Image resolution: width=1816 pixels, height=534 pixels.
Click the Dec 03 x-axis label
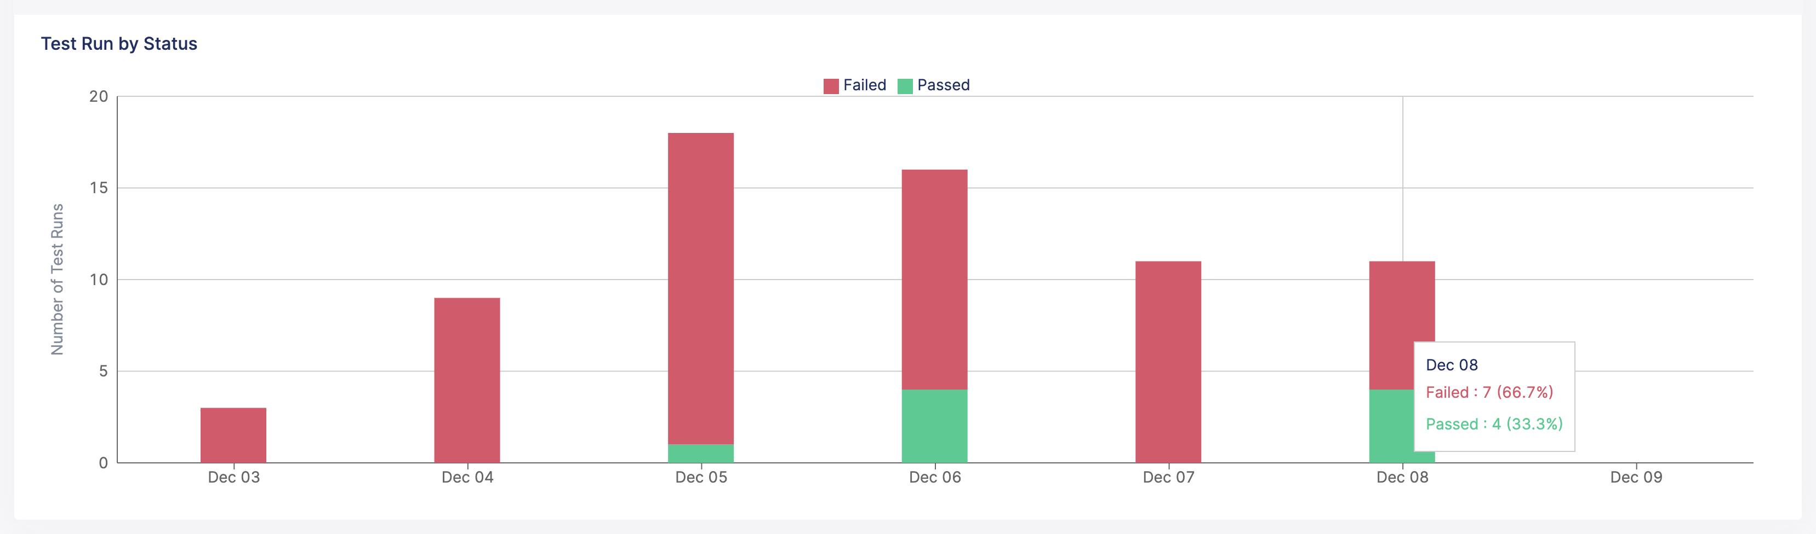233,477
